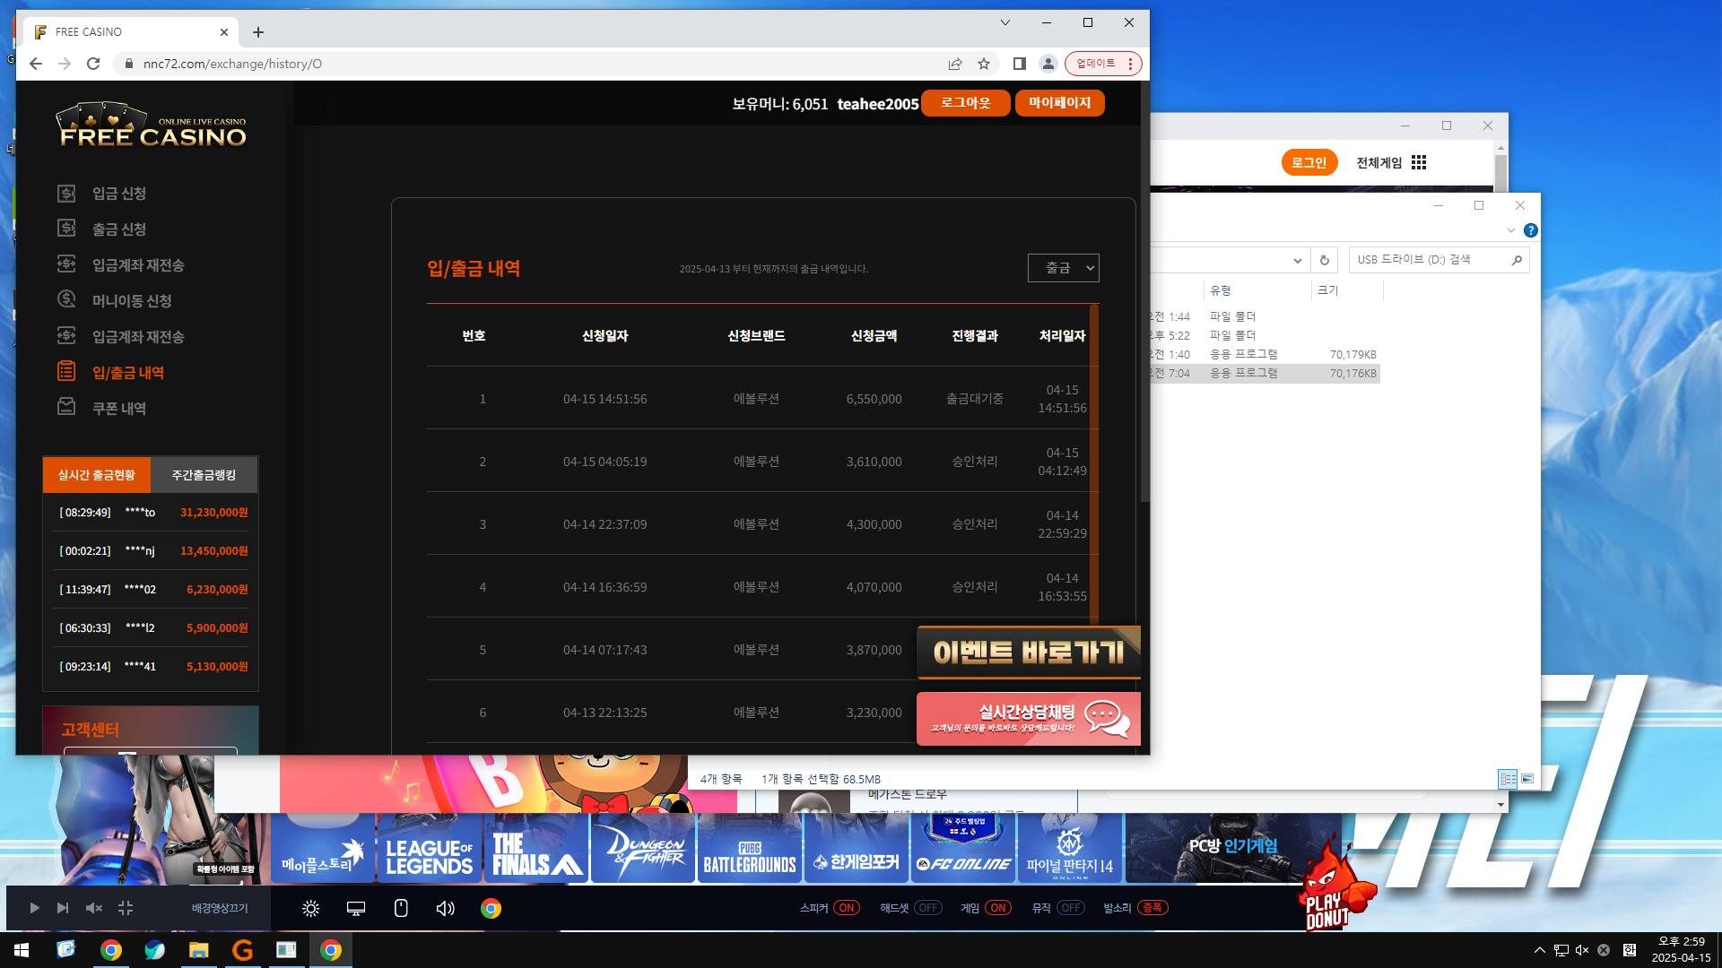Click the search magnifier in USB drive search
The width and height of the screenshot is (1722, 968).
[x=1517, y=260]
